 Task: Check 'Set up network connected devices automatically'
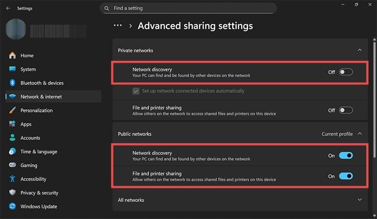(136, 91)
